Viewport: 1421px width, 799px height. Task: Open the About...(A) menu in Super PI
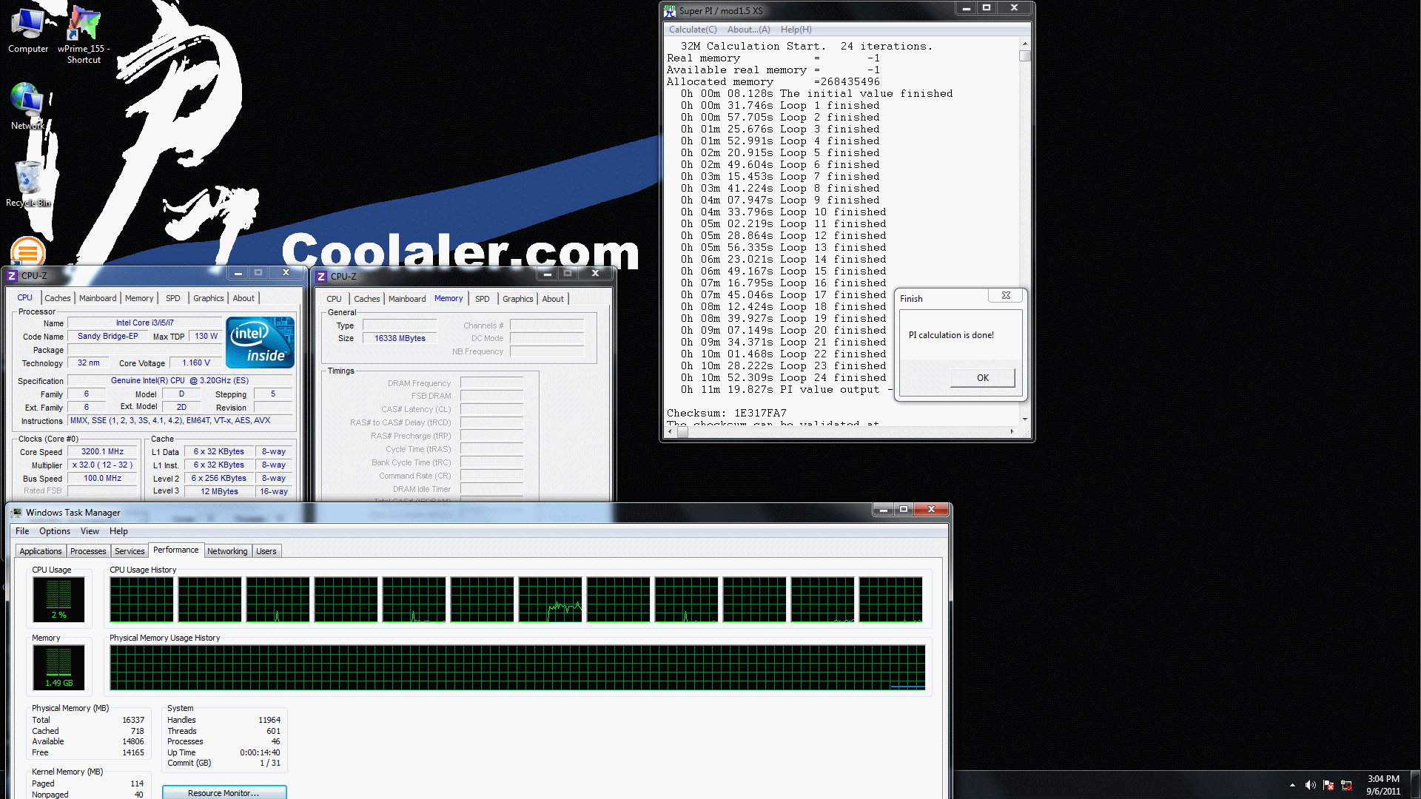(x=748, y=30)
